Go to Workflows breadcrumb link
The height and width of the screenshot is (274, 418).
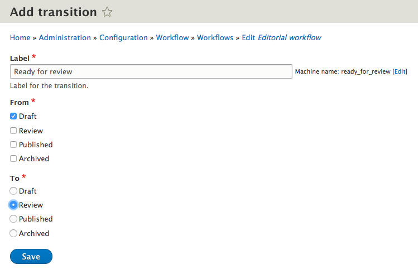(x=215, y=37)
